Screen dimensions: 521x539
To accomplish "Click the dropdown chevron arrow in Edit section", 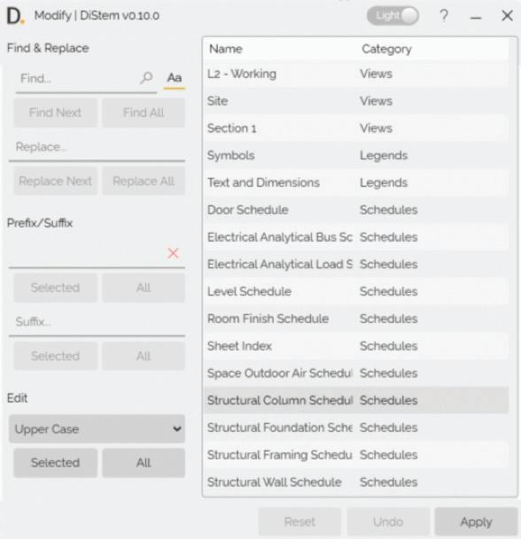I will click(177, 428).
